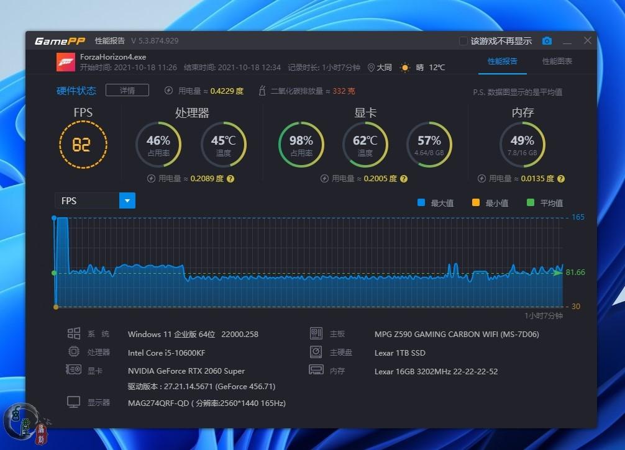Screen dimensions: 625x450
Task: Click the motherboard icon
Action: point(316,333)
